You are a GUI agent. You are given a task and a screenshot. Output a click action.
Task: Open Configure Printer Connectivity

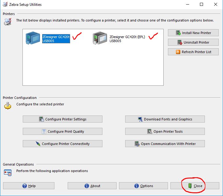pos(62,143)
